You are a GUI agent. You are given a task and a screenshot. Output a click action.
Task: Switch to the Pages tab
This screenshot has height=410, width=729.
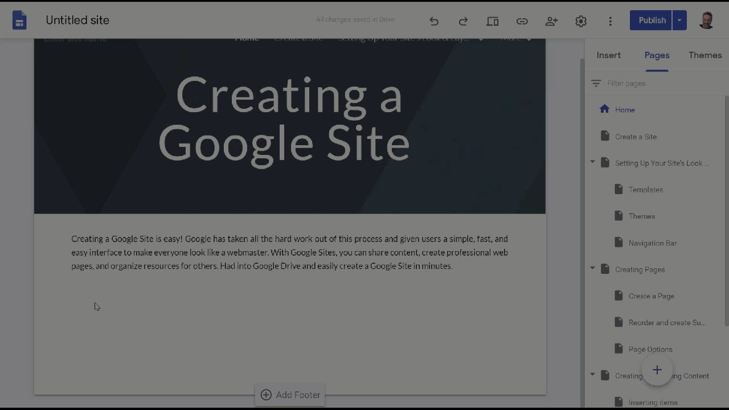[x=657, y=55]
